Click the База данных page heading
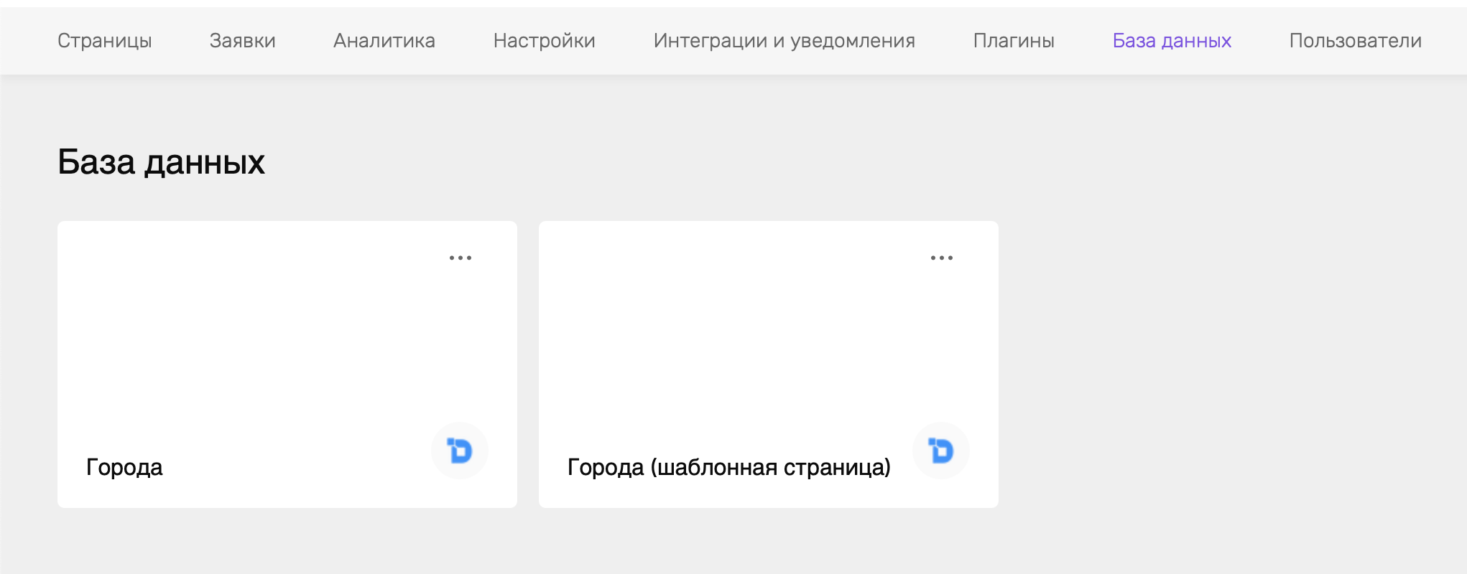The height and width of the screenshot is (574, 1467). tap(162, 162)
